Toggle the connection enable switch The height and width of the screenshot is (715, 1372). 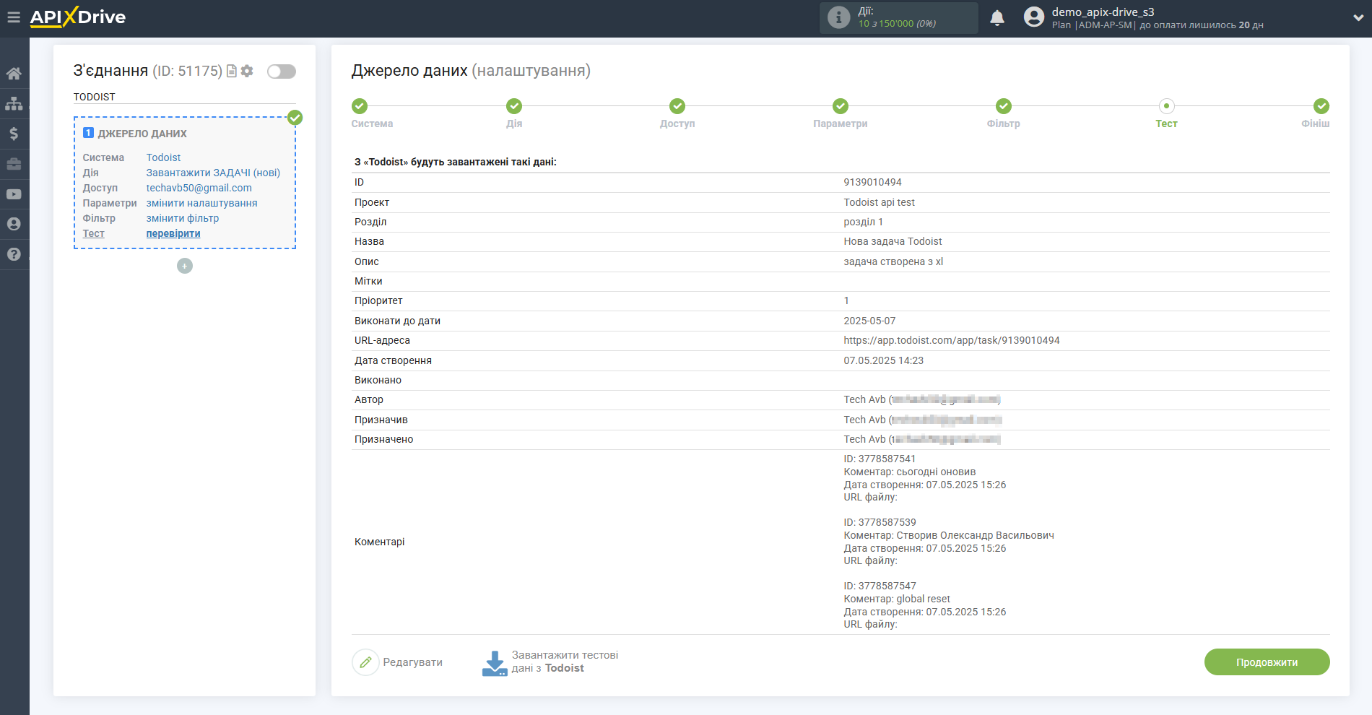pos(282,71)
